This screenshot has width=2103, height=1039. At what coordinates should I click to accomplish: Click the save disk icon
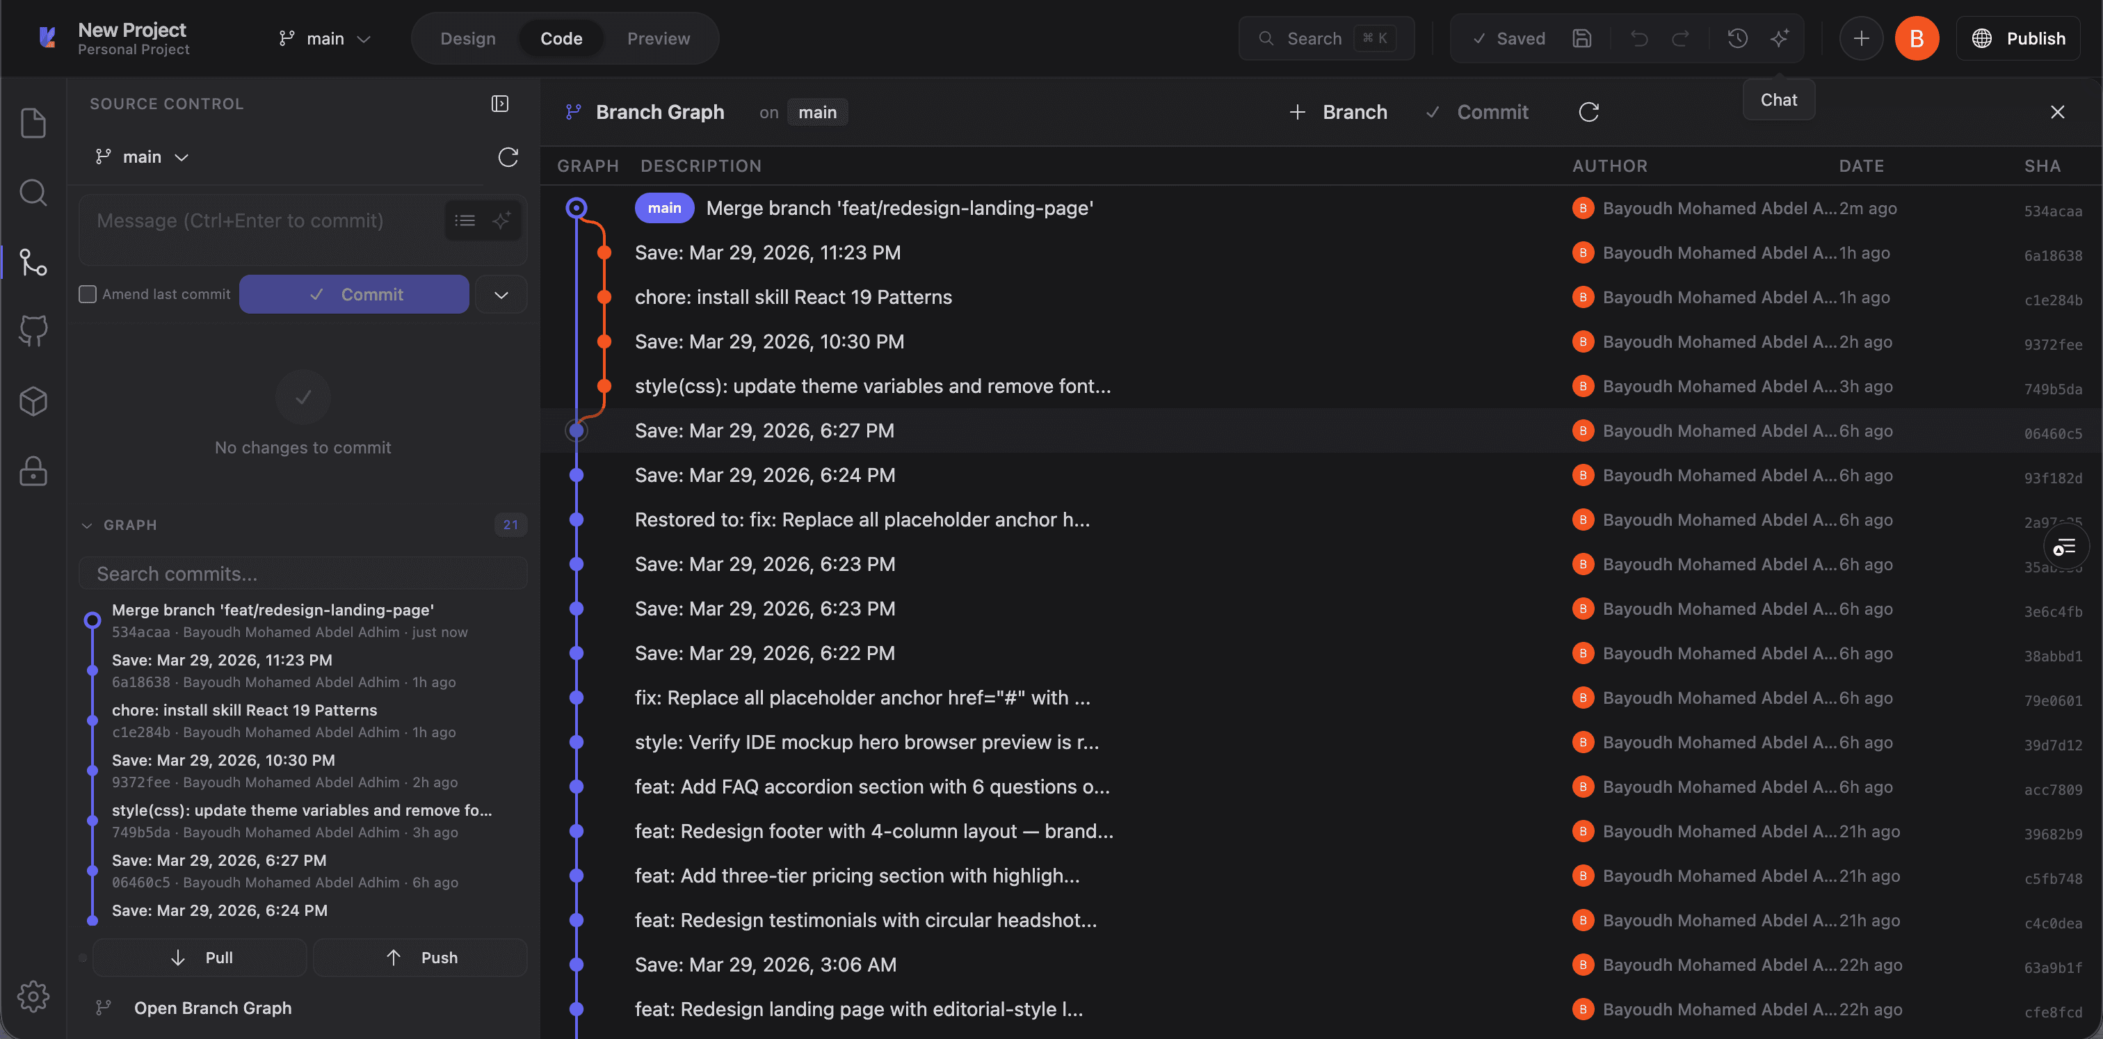[x=1581, y=38]
